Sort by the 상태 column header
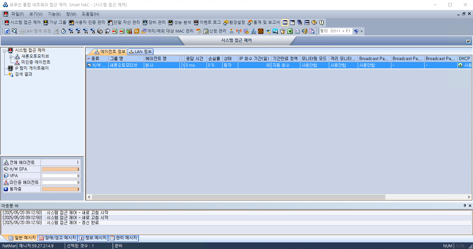473x249 pixels. point(230,58)
